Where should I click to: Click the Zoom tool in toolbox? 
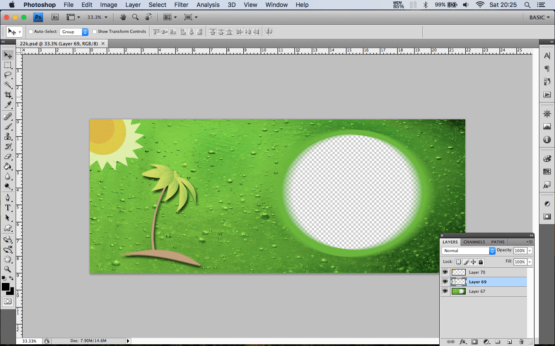(x=8, y=269)
